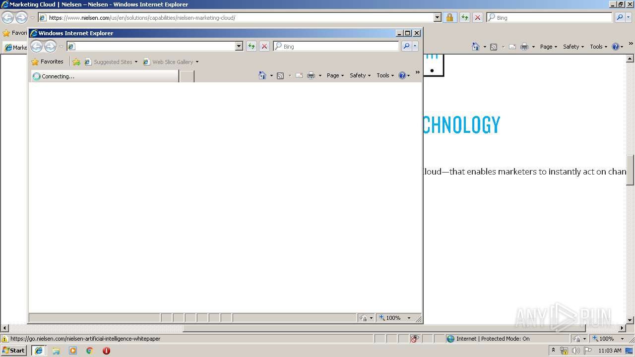Click Home icon in the Nielsen window toolbar
The height and width of the screenshot is (357, 635).
tap(476, 47)
